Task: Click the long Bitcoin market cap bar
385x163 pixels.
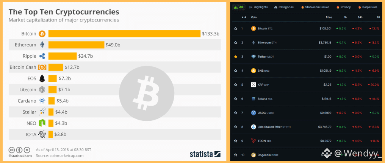Action: (x=125, y=34)
